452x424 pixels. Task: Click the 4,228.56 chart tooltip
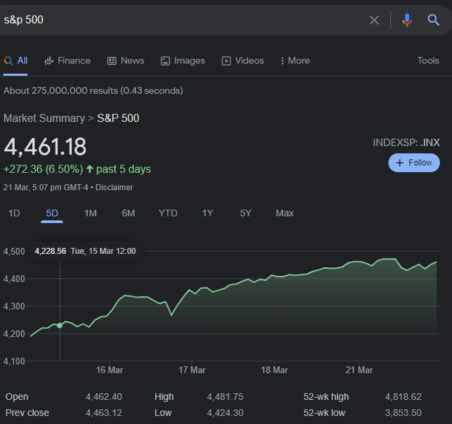pyautogui.click(x=85, y=251)
